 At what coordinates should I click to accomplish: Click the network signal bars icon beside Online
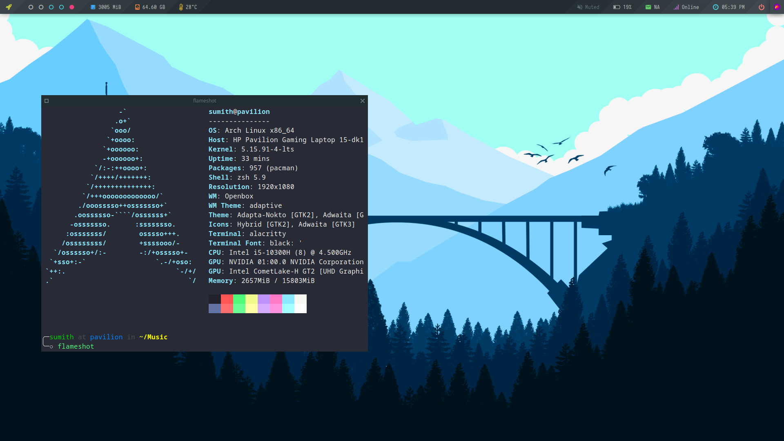[676, 7]
